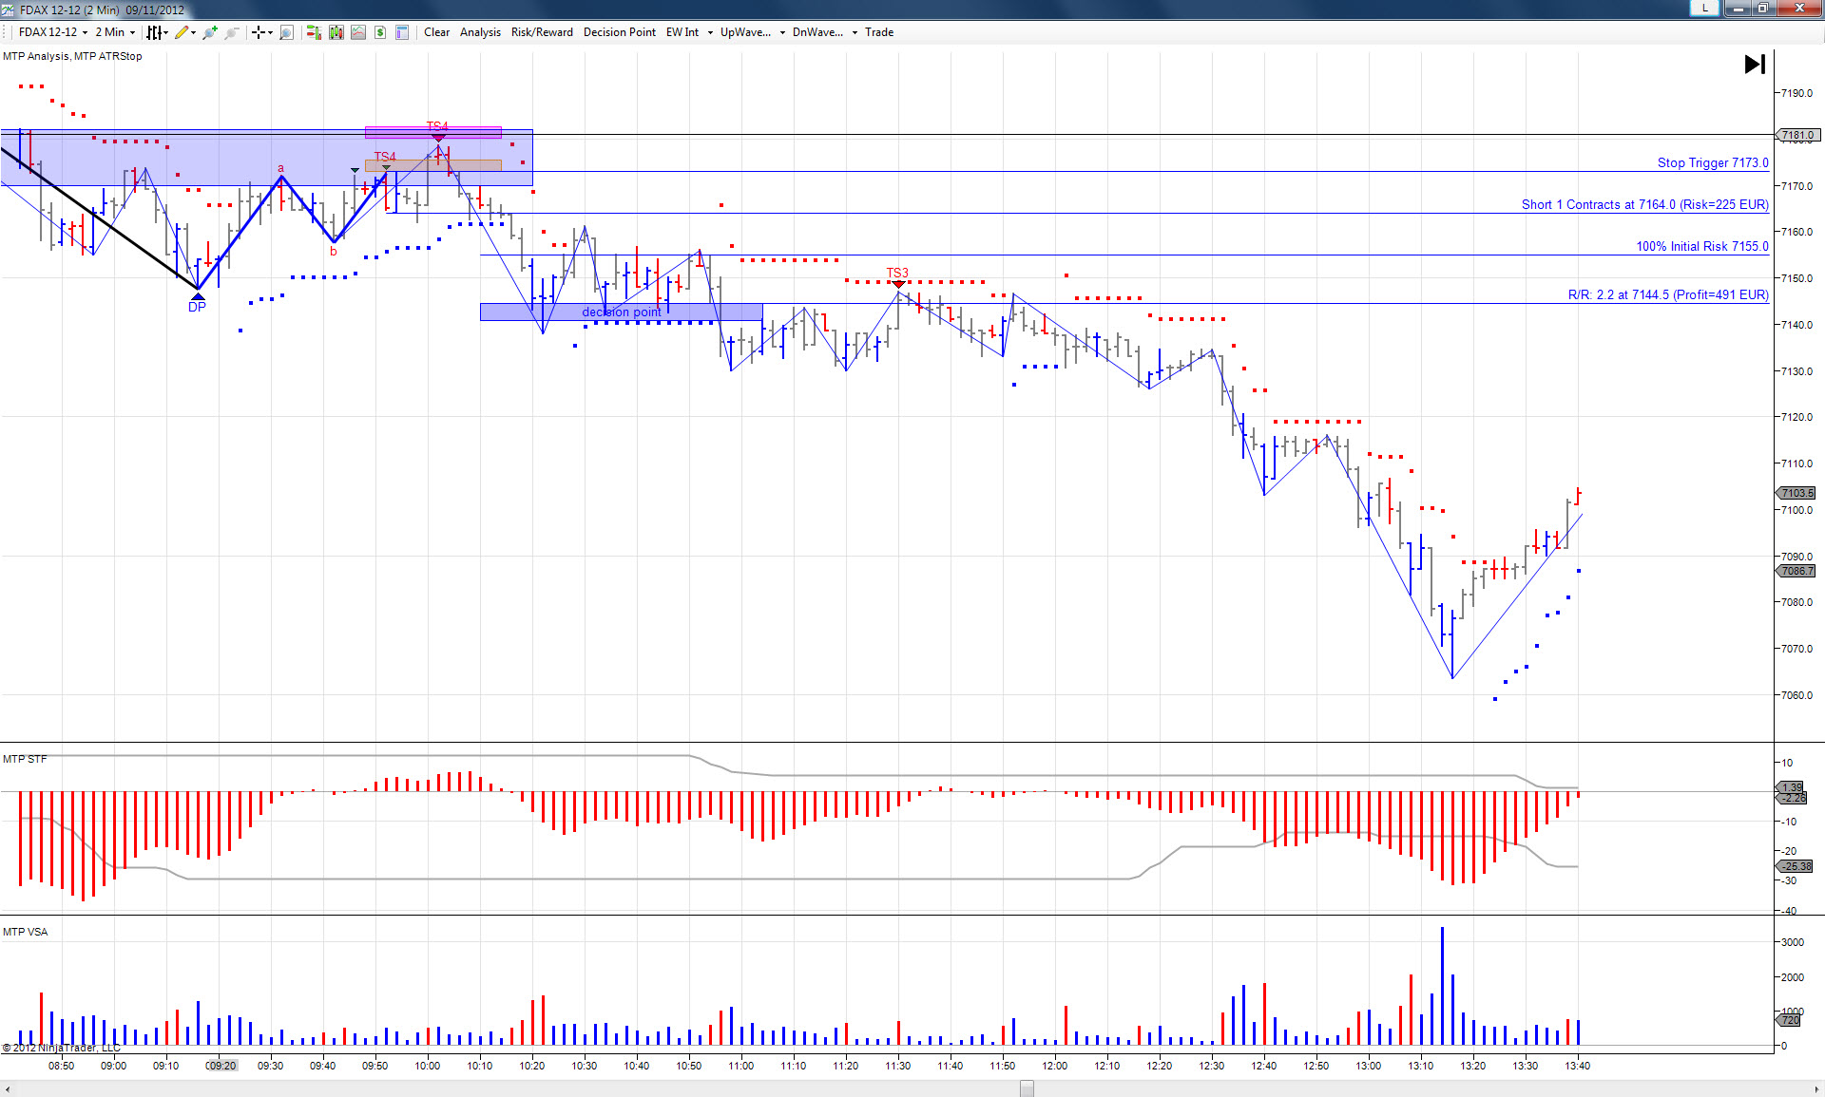Click the scroll right arrow at bottom
Image resolution: width=1825 pixels, height=1097 pixels.
point(1816,1088)
